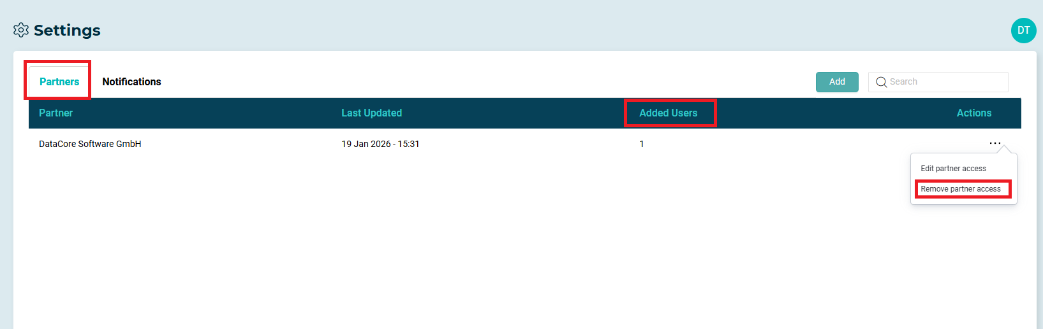Open the Notifications tab
Image resolution: width=1043 pixels, height=329 pixels.
point(131,81)
